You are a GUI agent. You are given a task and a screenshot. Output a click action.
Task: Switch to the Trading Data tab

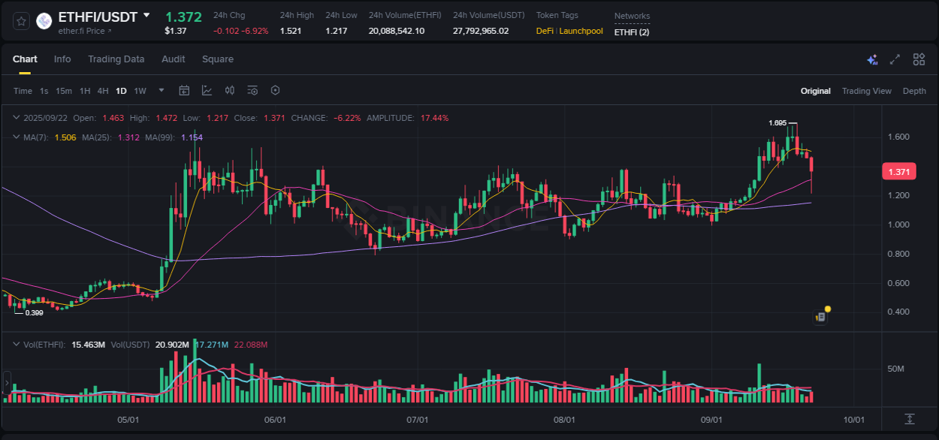[116, 59]
